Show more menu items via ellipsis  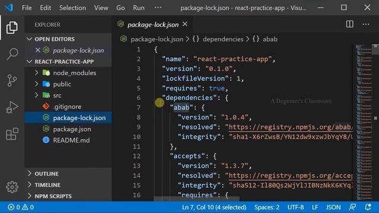click(x=158, y=8)
